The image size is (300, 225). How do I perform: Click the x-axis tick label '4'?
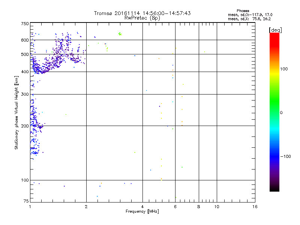[142, 207]
